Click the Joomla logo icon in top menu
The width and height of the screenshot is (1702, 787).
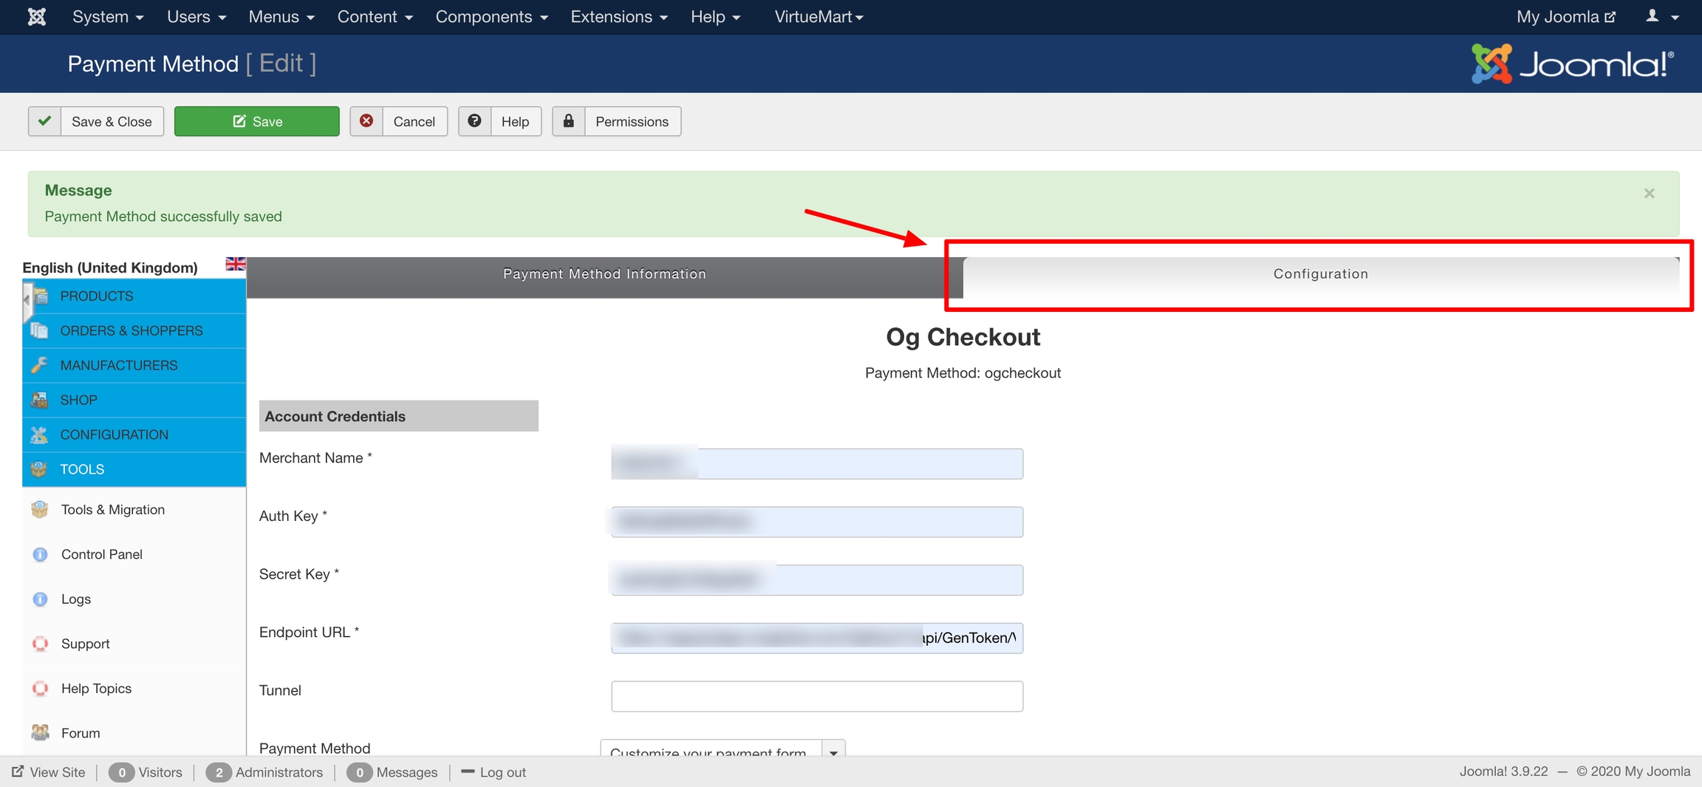coord(36,16)
